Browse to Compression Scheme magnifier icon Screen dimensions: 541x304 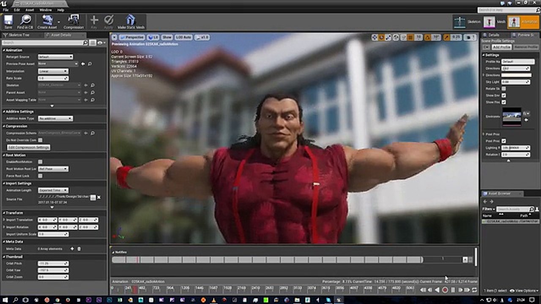click(93, 133)
